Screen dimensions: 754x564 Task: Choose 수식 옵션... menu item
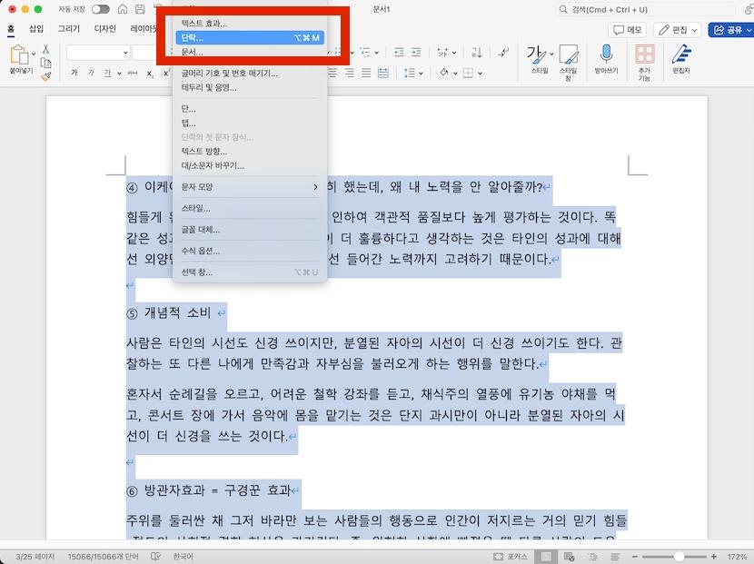[250, 251]
